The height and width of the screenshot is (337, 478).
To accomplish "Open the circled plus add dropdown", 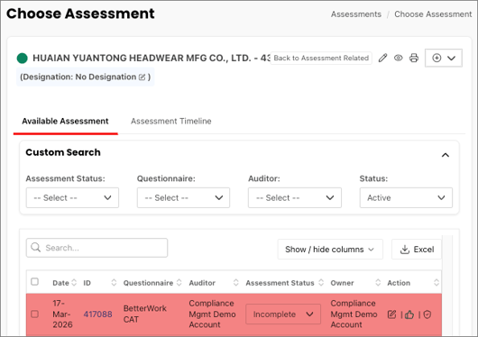I will coord(444,58).
